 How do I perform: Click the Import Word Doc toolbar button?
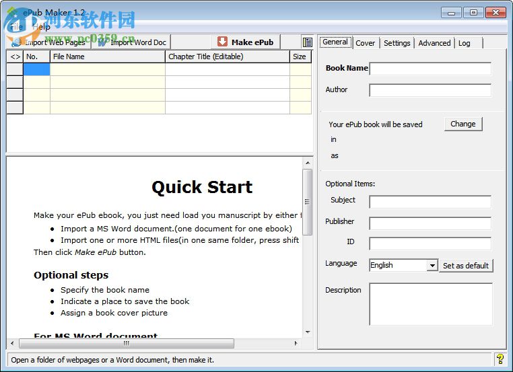tap(132, 42)
